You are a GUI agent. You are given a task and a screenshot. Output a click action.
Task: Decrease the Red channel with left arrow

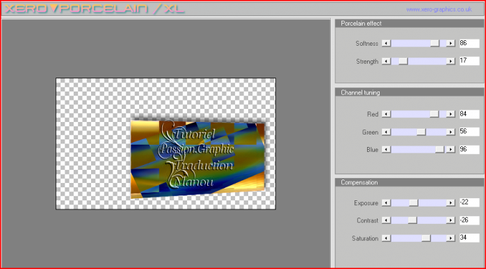click(x=386, y=114)
